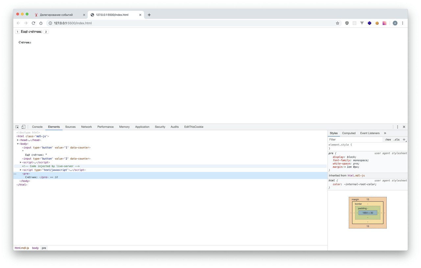
Task: Go back with the browser back arrow
Action: (x=18, y=23)
